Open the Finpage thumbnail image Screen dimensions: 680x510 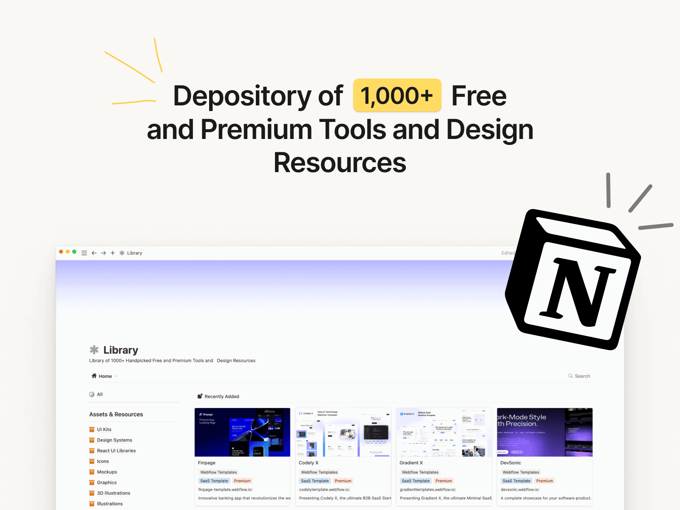coord(242,432)
